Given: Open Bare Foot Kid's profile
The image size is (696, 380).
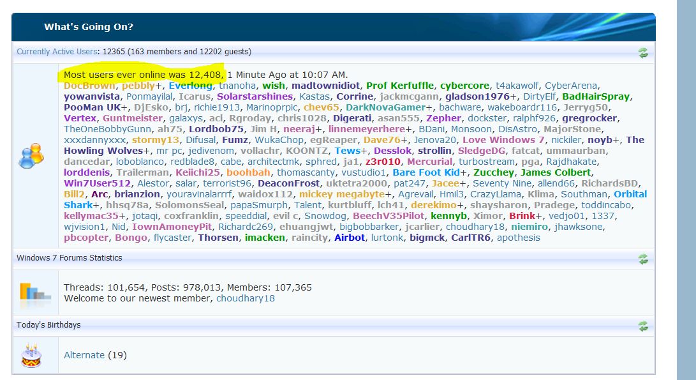Looking at the screenshot, I should (426, 172).
